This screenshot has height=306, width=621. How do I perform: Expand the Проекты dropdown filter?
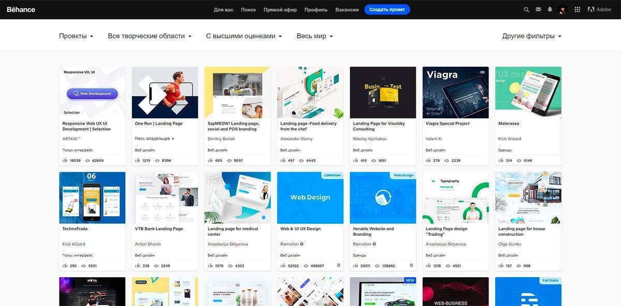[x=76, y=36]
